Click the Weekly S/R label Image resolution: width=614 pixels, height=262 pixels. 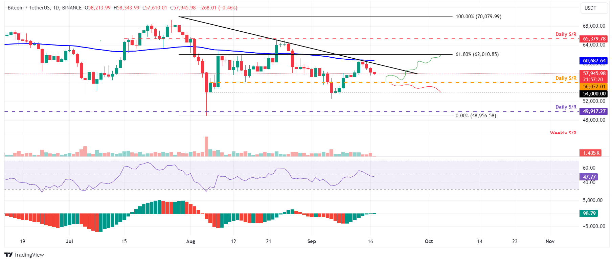[563, 133]
